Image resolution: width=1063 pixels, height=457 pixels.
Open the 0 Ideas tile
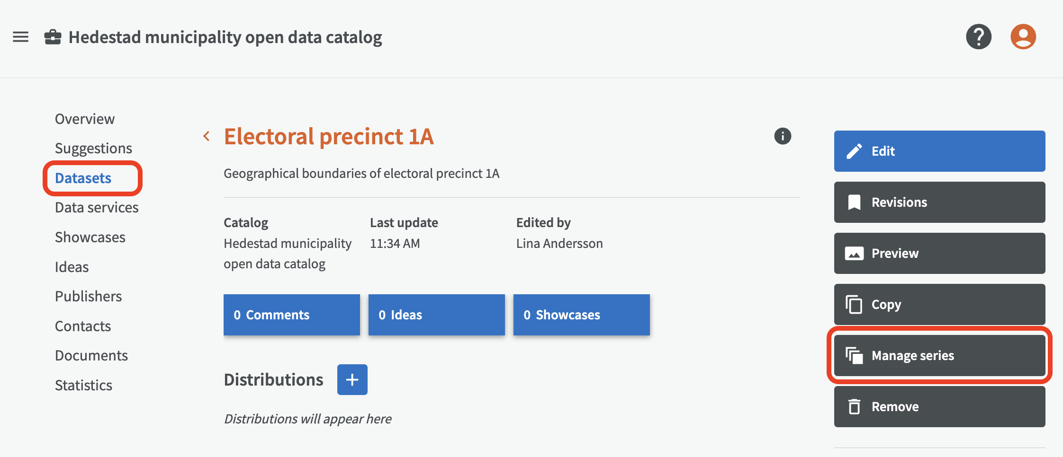(x=436, y=315)
